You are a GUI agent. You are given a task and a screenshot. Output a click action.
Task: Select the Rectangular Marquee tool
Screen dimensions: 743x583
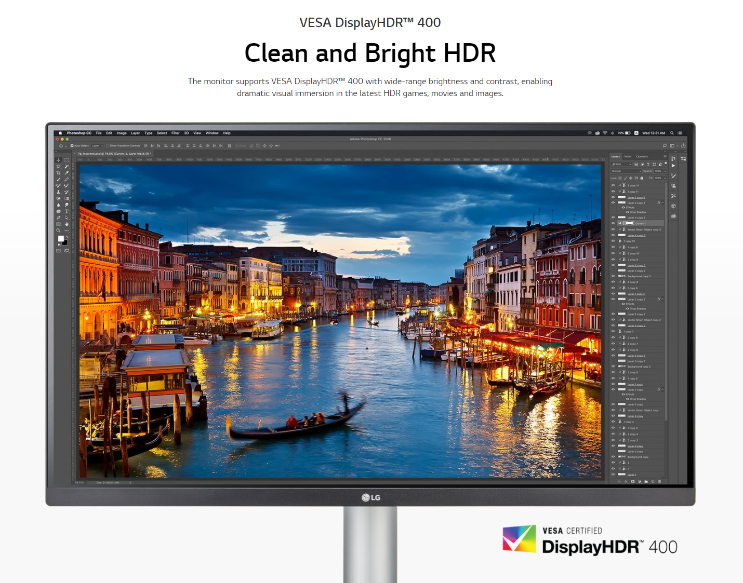[67, 160]
